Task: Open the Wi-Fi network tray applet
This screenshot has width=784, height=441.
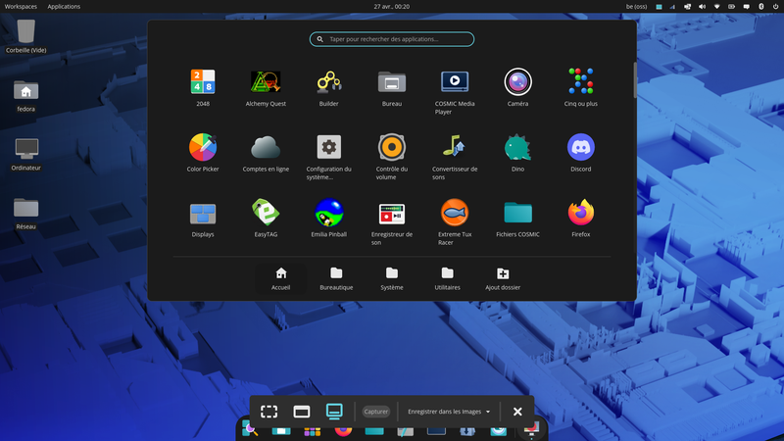Action: [x=716, y=7]
